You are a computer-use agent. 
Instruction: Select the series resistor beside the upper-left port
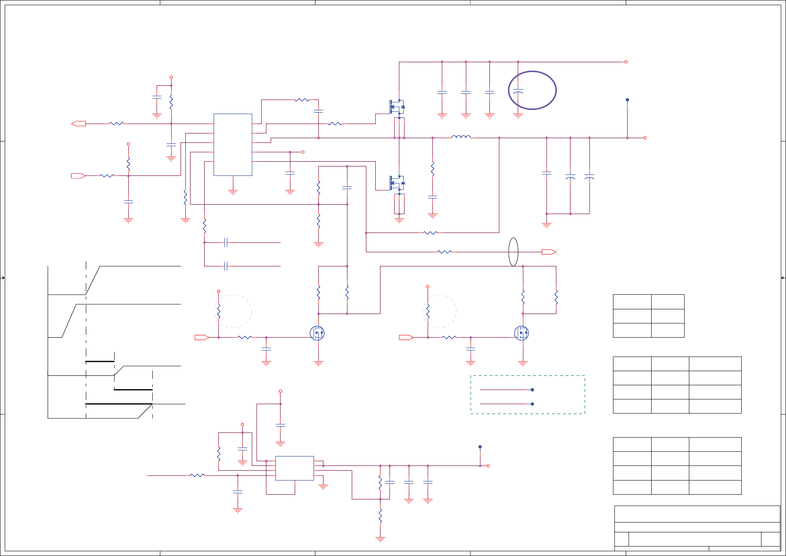[116, 124]
